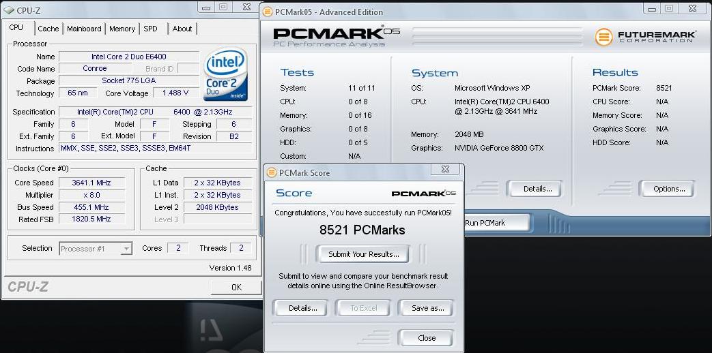712x353 pixels.
Task: Click the PCMark05 logo in main window
Action: click(337, 37)
